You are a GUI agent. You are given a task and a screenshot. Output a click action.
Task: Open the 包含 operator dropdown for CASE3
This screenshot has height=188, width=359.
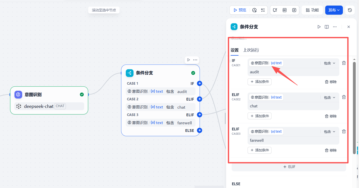coord(330,132)
